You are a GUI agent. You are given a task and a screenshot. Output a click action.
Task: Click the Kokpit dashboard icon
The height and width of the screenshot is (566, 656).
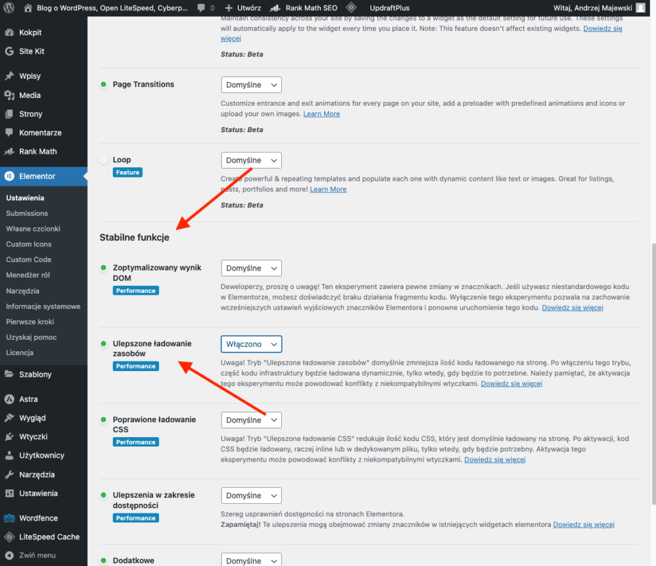coord(9,33)
